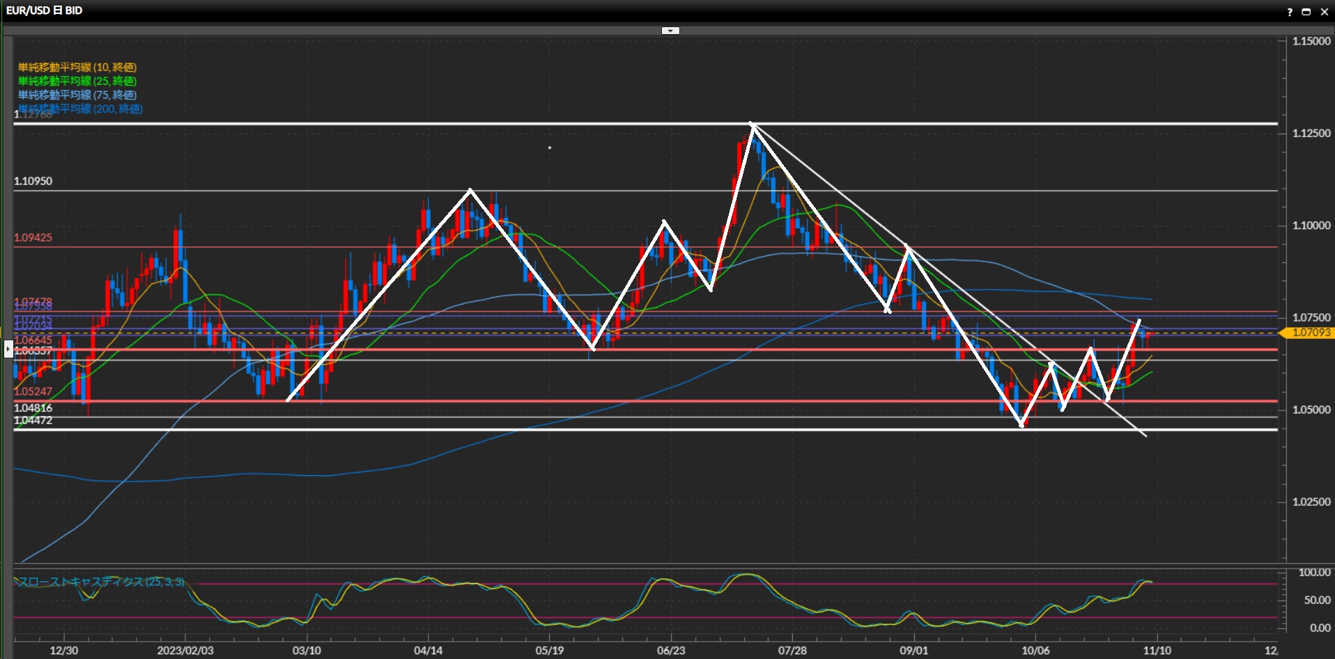Click the help question mark icon

pos(1290,12)
